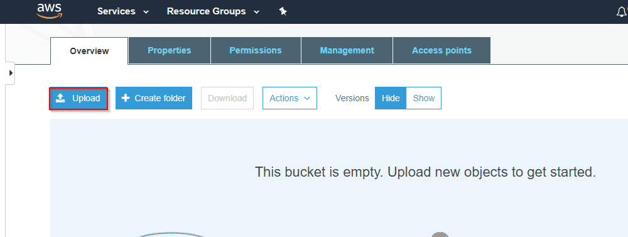Click the Versions label text
Viewport: 628px width, 237px height.
click(352, 98)
